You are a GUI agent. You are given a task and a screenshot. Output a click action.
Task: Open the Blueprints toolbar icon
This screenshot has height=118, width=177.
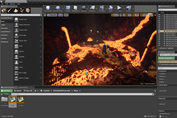(92, 8)
